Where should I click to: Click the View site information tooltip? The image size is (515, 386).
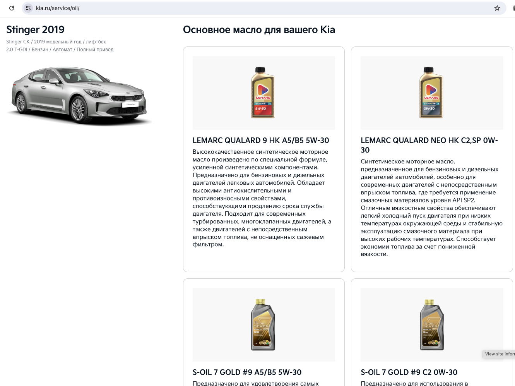(x=499, y=354)
